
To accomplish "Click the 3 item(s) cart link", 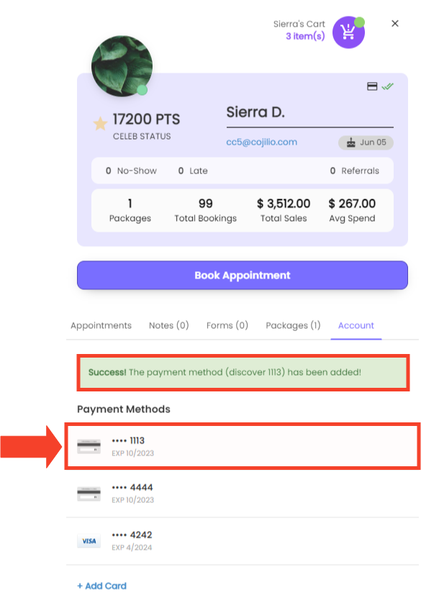I will pyautogui.click(x=305, y=36).
